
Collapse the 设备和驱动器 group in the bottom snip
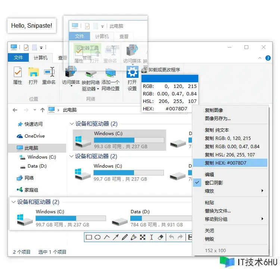click(x=14, y=202)
